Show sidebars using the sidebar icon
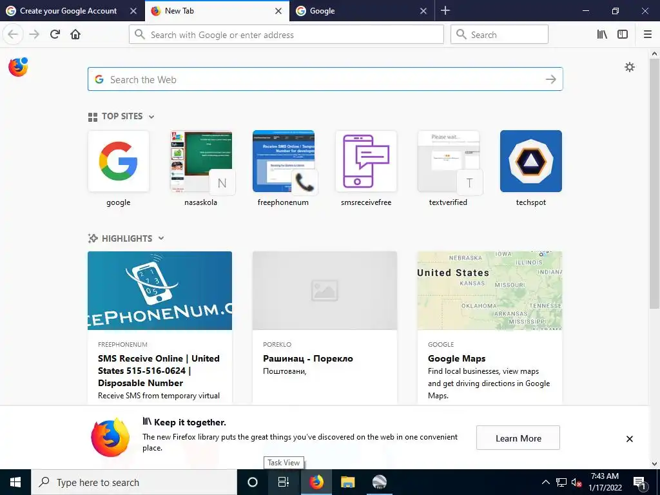Viewport: 660px width, 495px height. click(x=623, y=34)
